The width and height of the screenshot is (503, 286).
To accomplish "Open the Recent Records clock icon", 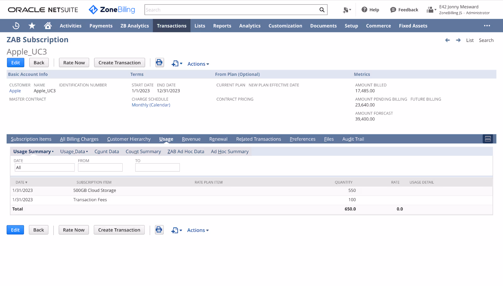I will pos(16,26).
